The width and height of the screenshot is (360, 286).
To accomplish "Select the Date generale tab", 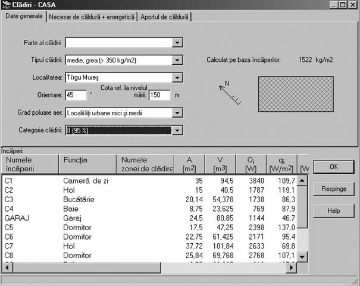I will click(24, 17).
